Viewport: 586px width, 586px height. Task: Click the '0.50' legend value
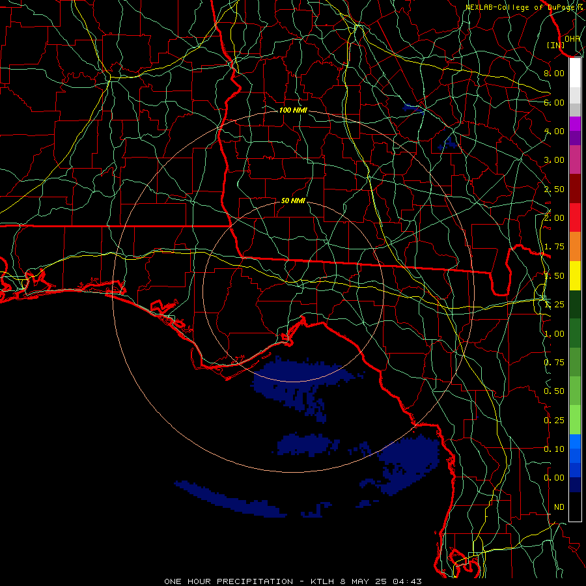coord(554,391)
